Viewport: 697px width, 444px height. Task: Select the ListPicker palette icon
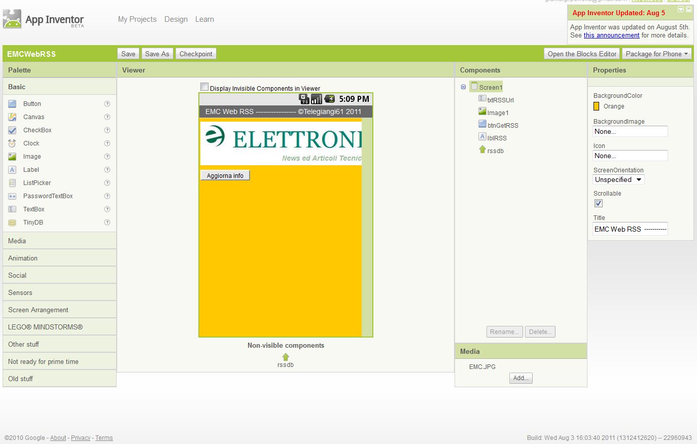pos(12,183)
